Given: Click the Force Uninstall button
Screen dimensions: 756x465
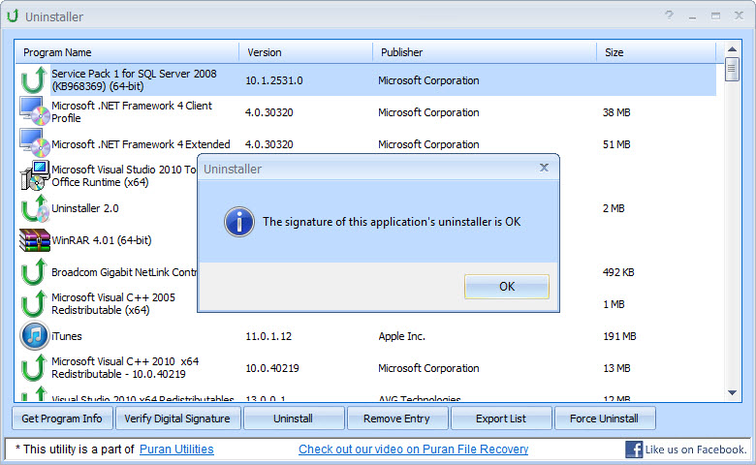Looking at the screenshot, I should pyautogui.click(x=604, y=418).
